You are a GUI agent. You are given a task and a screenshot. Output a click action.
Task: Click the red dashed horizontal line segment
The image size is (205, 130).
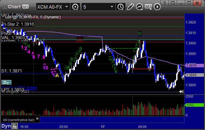143,69
